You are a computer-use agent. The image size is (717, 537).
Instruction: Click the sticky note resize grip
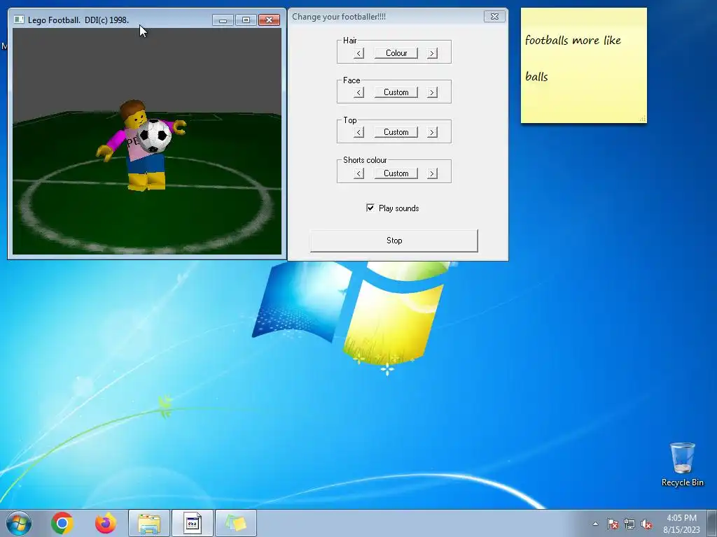point(643,119)
